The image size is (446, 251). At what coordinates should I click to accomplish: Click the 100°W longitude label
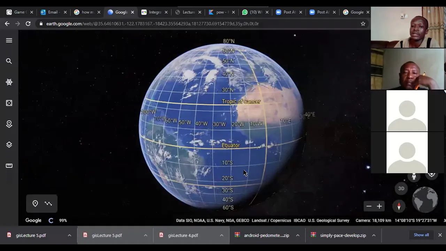coord(148,112)
